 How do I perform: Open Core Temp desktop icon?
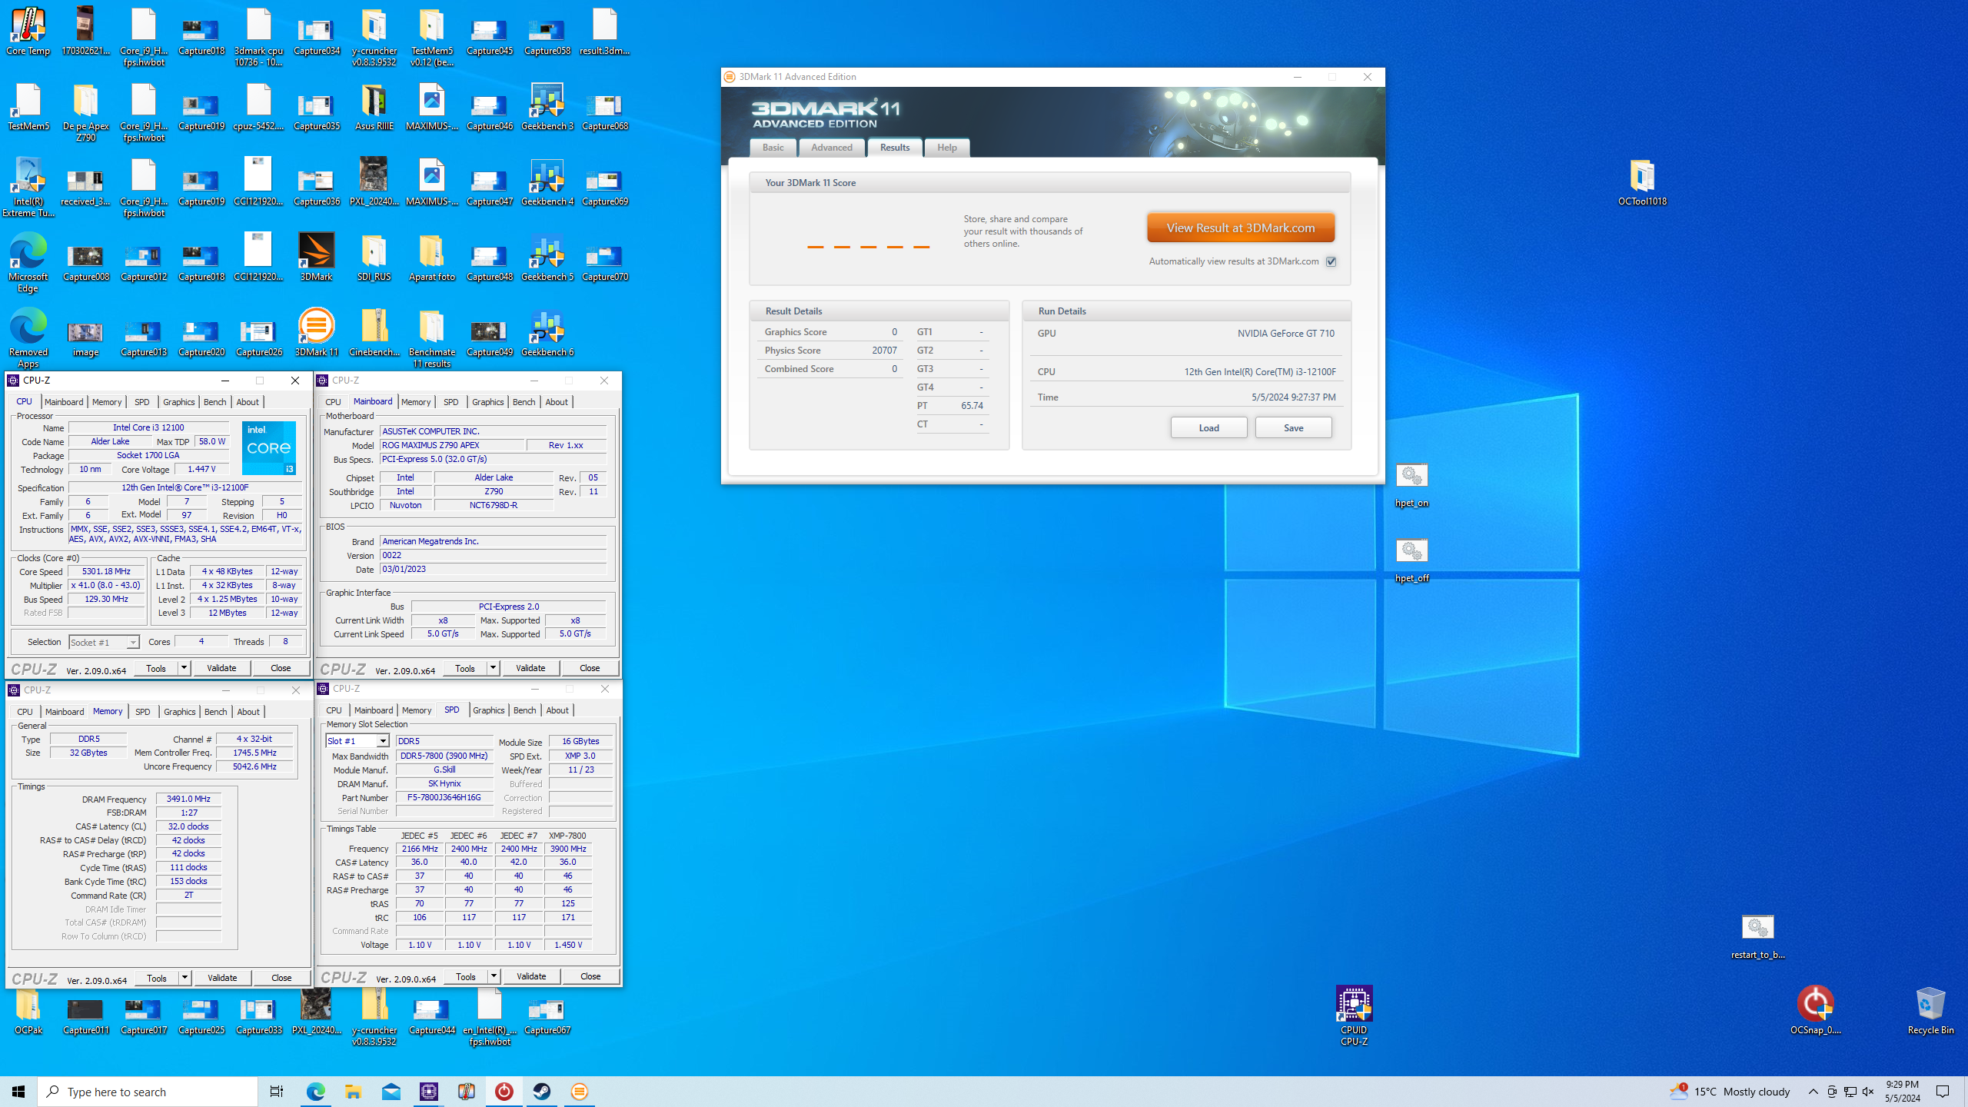(28, 32)
